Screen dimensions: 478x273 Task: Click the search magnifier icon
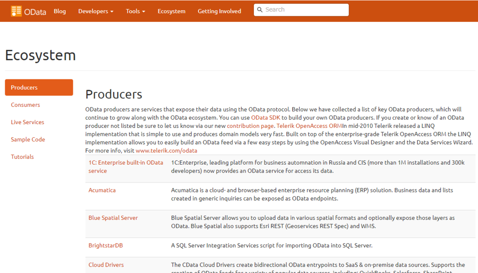pos(260,10)
